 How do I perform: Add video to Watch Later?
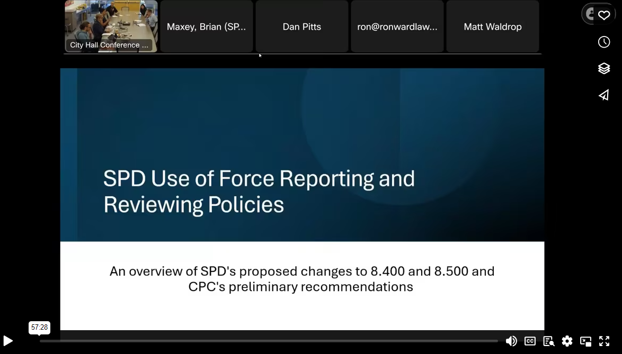[604, 42]
